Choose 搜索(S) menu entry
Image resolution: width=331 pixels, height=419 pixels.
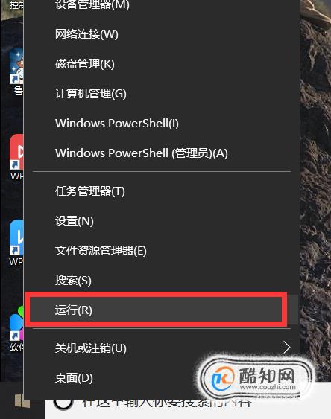point(162,281)
